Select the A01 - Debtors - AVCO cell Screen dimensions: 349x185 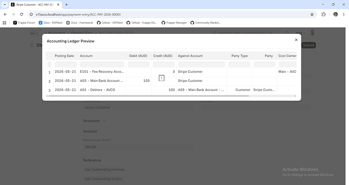click(102, 90)
